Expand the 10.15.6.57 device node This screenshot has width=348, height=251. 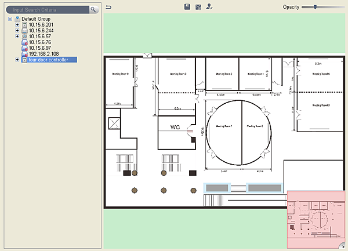tap(17, 36)
